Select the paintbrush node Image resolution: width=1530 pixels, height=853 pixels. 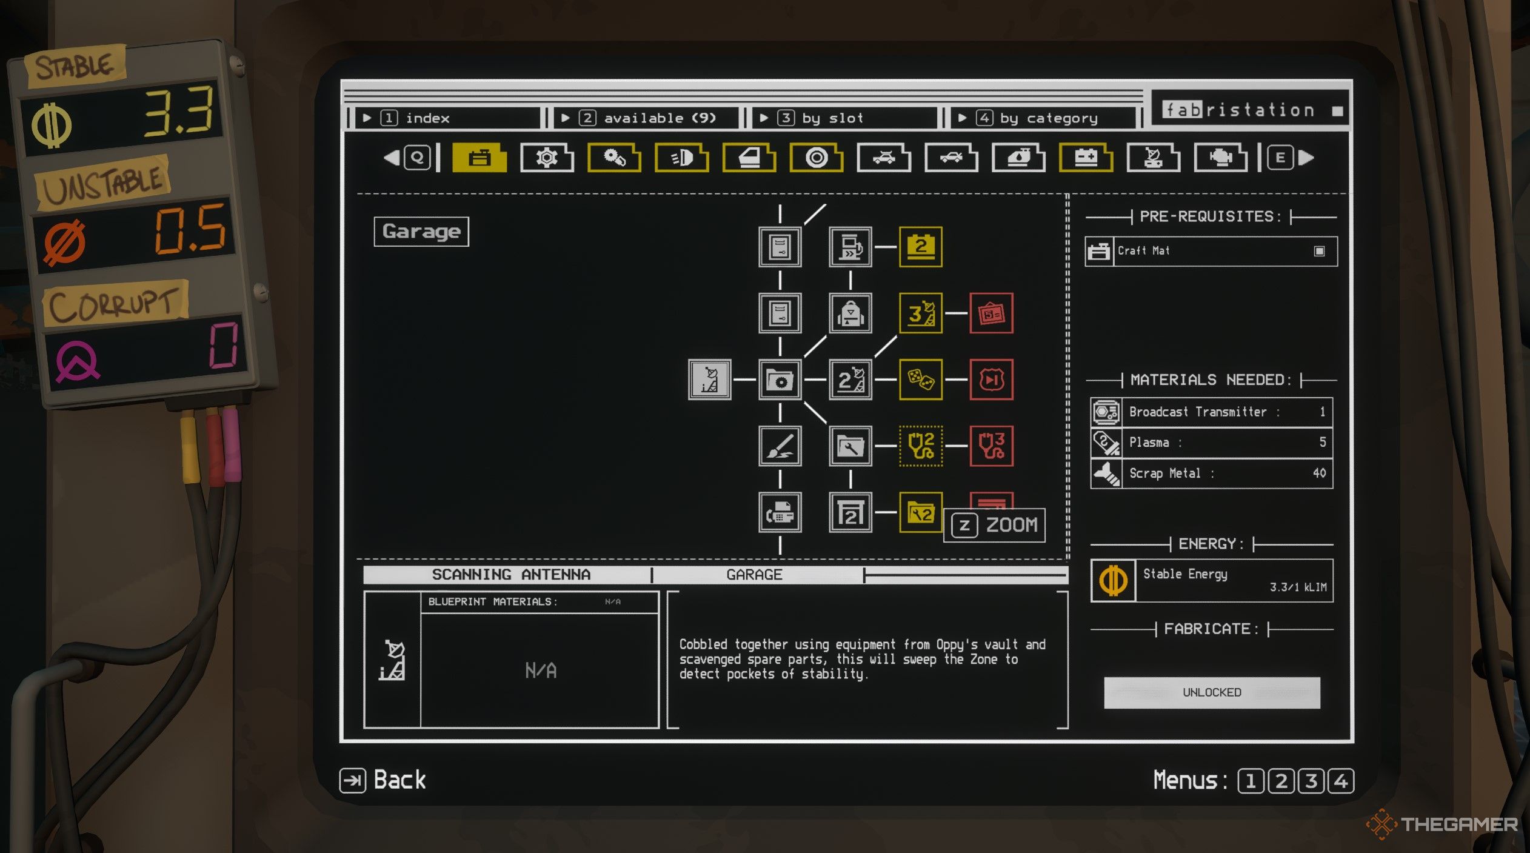[780, 446]
